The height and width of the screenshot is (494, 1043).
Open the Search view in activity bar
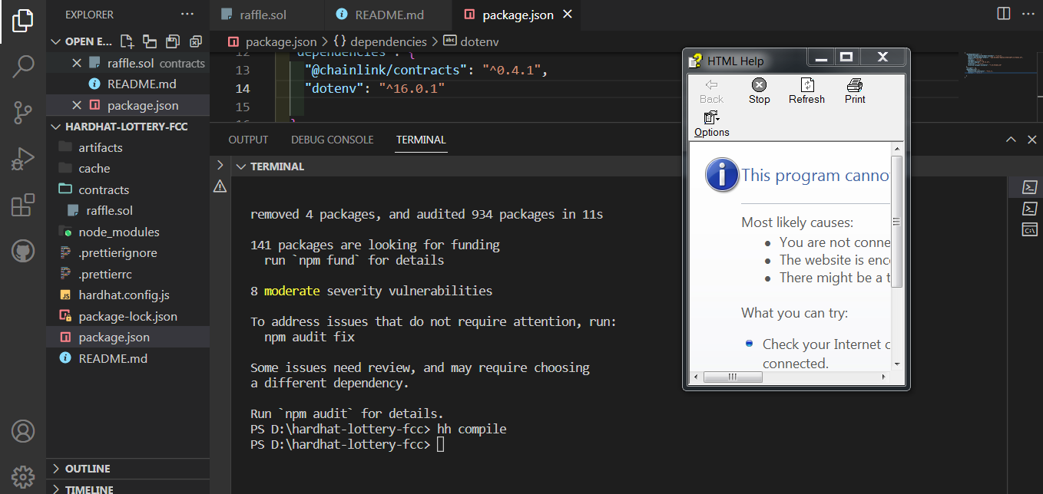23,67
